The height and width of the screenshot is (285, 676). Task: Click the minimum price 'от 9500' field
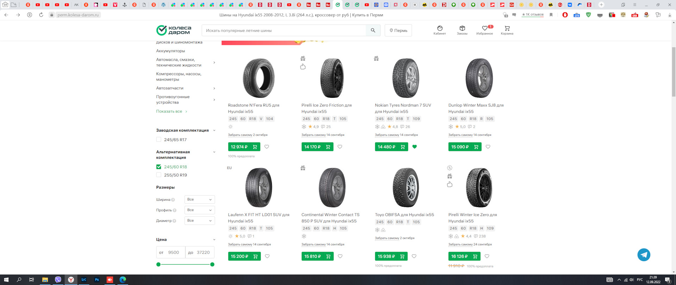tap(171, 252)
